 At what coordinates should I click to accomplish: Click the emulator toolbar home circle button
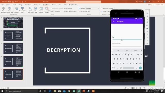pyautogui.click(x=147, y=37)
